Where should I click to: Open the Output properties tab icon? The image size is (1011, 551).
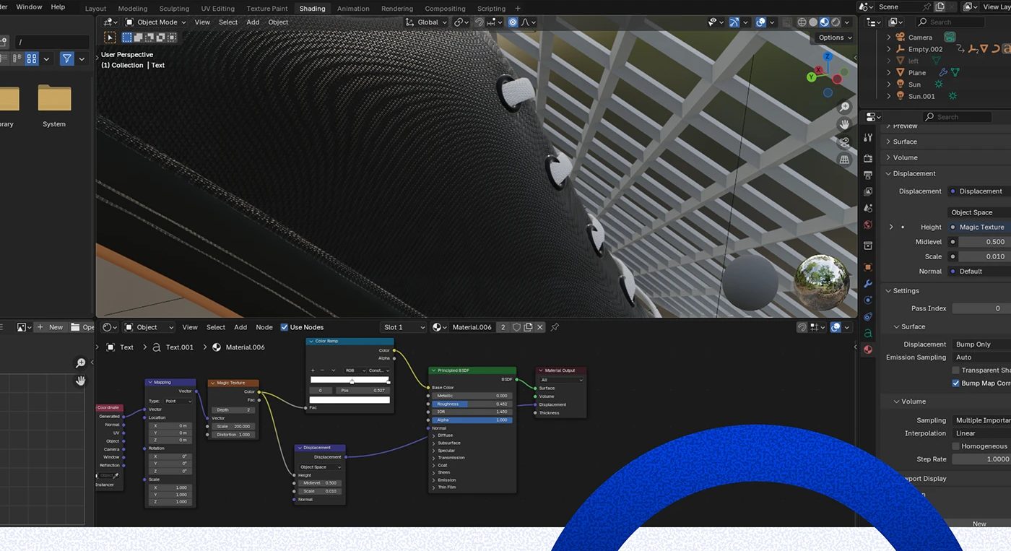[x=868, y=175]
